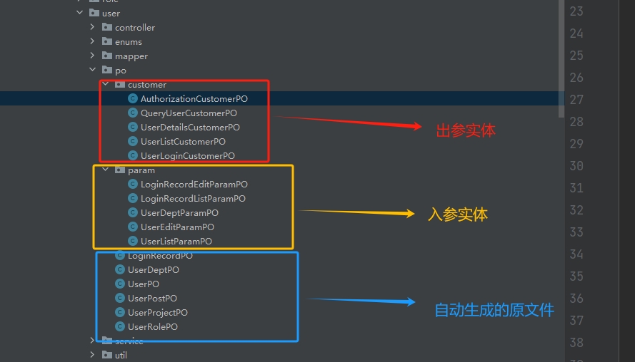Collapse the po package folder
The width and height of the screenshot is (635, 362).
tap(93, 71)
